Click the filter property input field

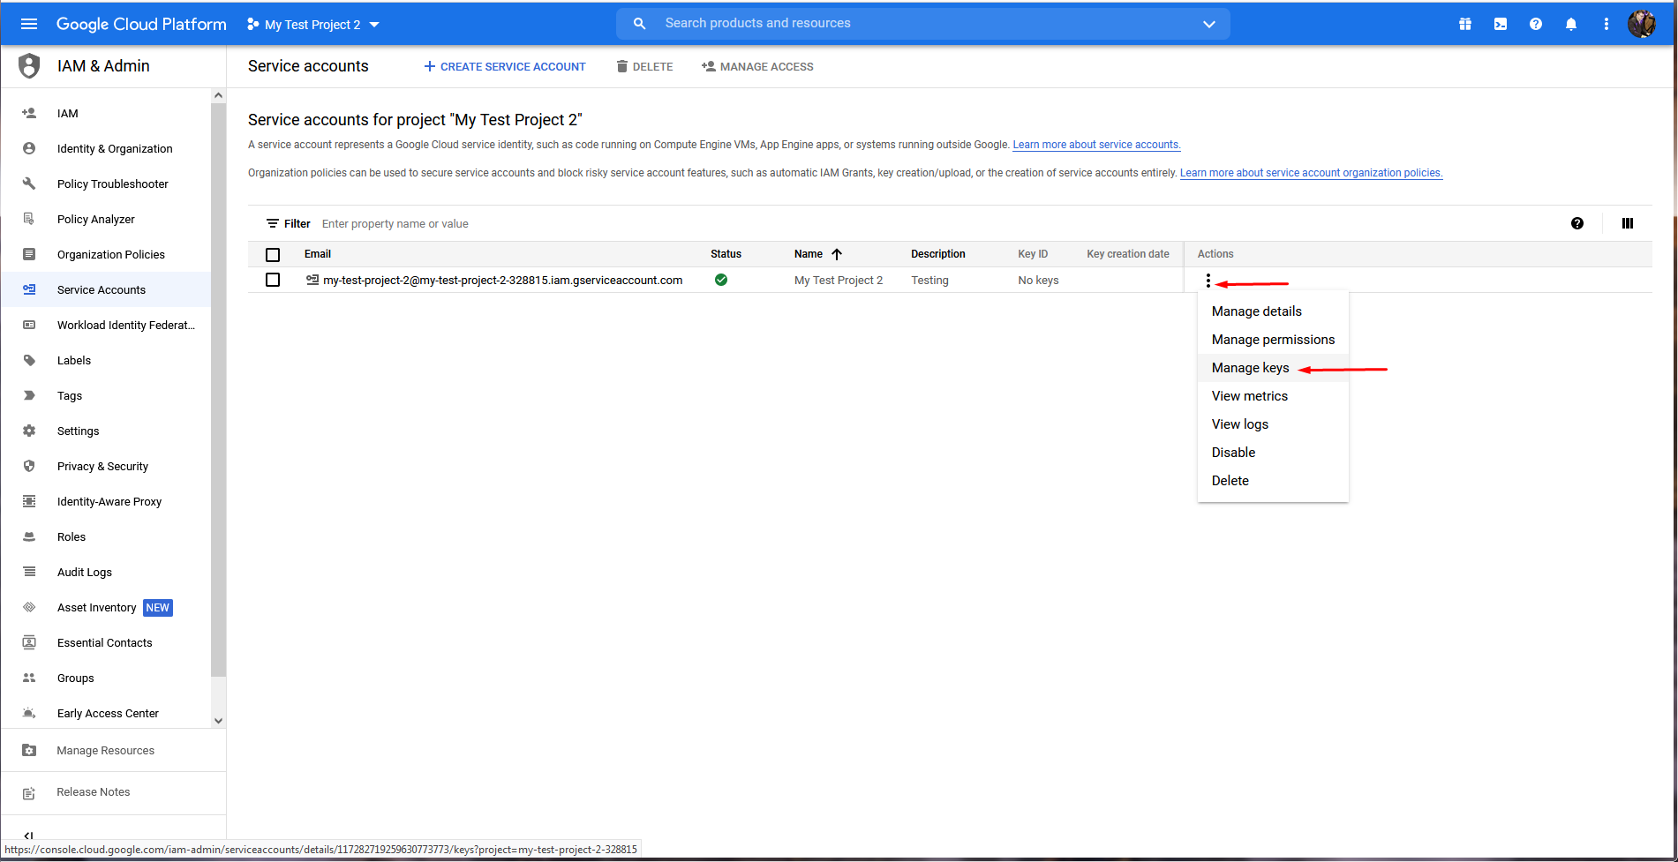coord(936,224)
